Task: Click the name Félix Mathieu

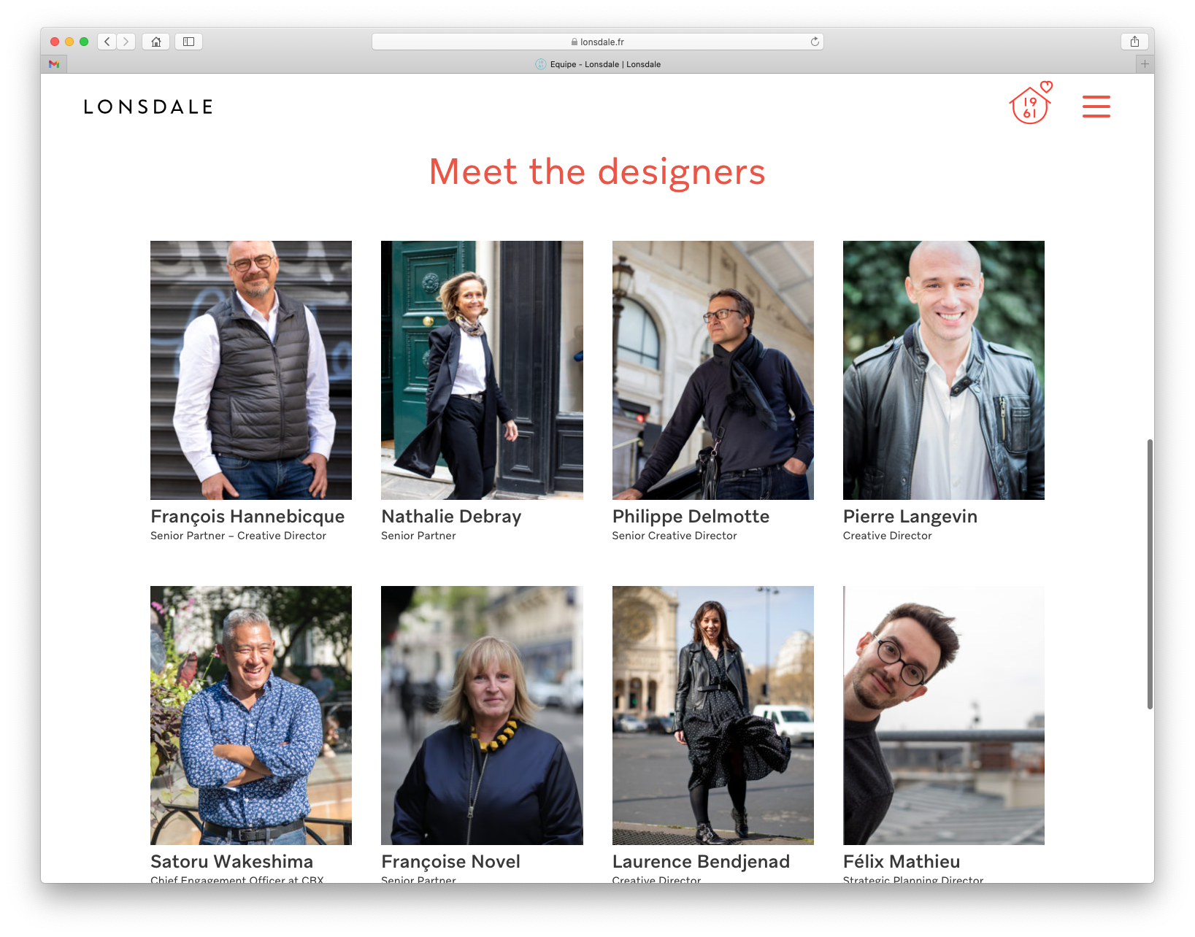Action: (901, 862)
